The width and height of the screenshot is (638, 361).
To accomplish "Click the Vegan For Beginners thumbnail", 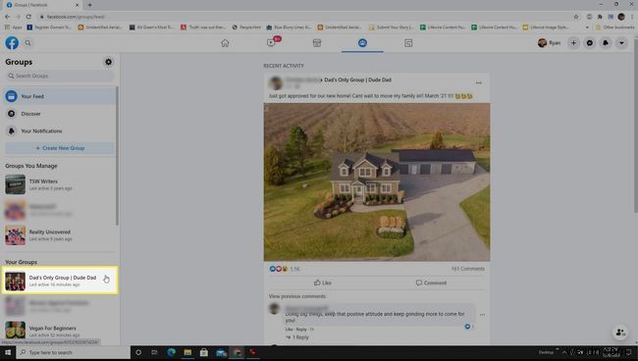I will [15, 331].
